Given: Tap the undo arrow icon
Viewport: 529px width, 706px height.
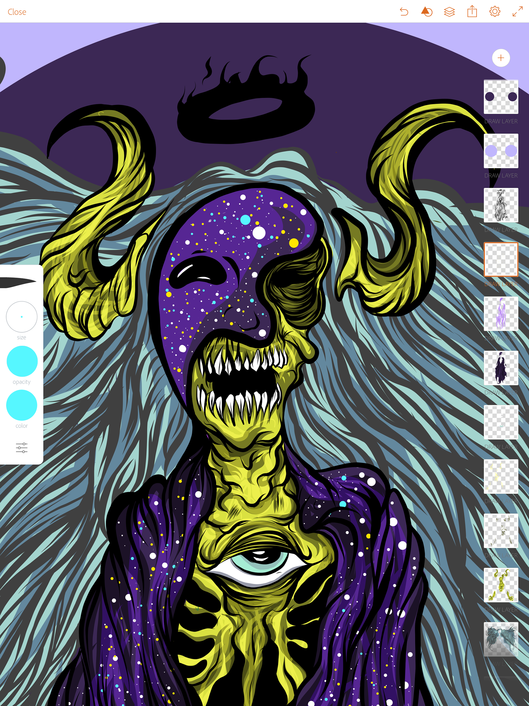Looking at the screenshot, I should coord(404,12).
